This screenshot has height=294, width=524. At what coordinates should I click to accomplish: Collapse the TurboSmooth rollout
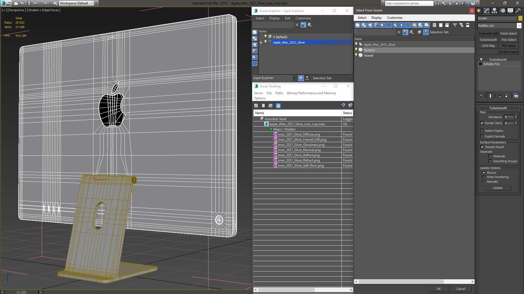point(479,108)
